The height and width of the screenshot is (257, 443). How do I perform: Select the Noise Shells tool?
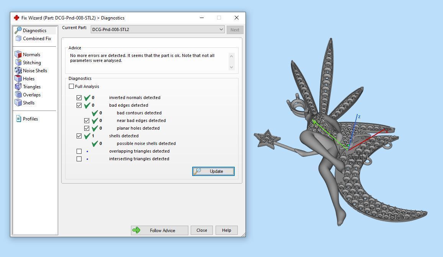click(31, 70)
